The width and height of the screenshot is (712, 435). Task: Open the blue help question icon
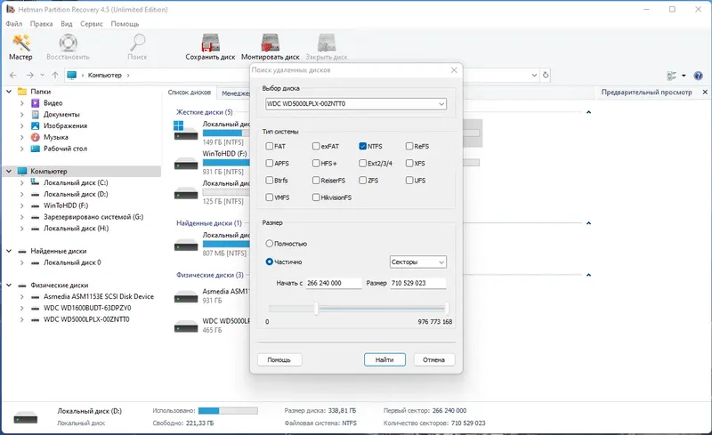coord(699,76)
